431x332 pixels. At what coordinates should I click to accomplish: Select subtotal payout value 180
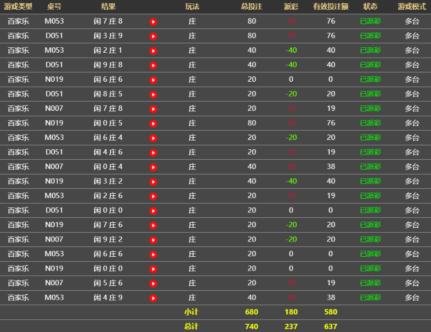(291, 312)
